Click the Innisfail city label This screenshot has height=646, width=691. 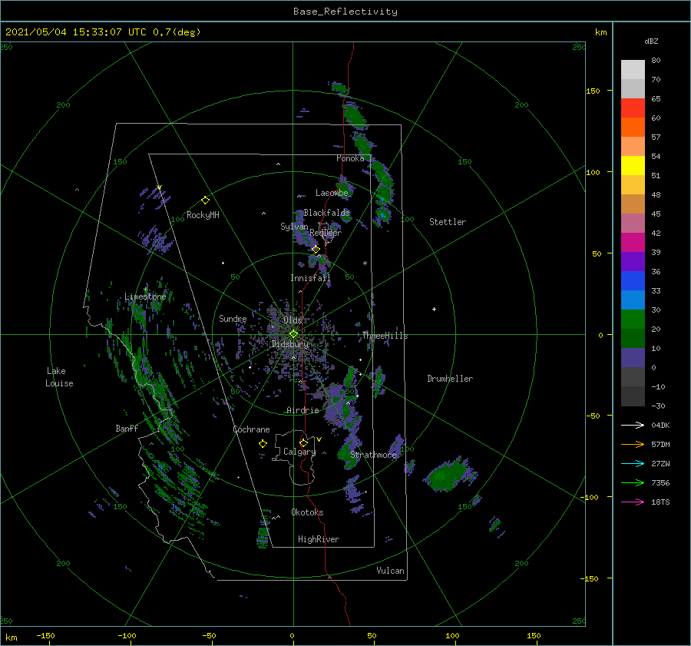click(x=310, y=278)
